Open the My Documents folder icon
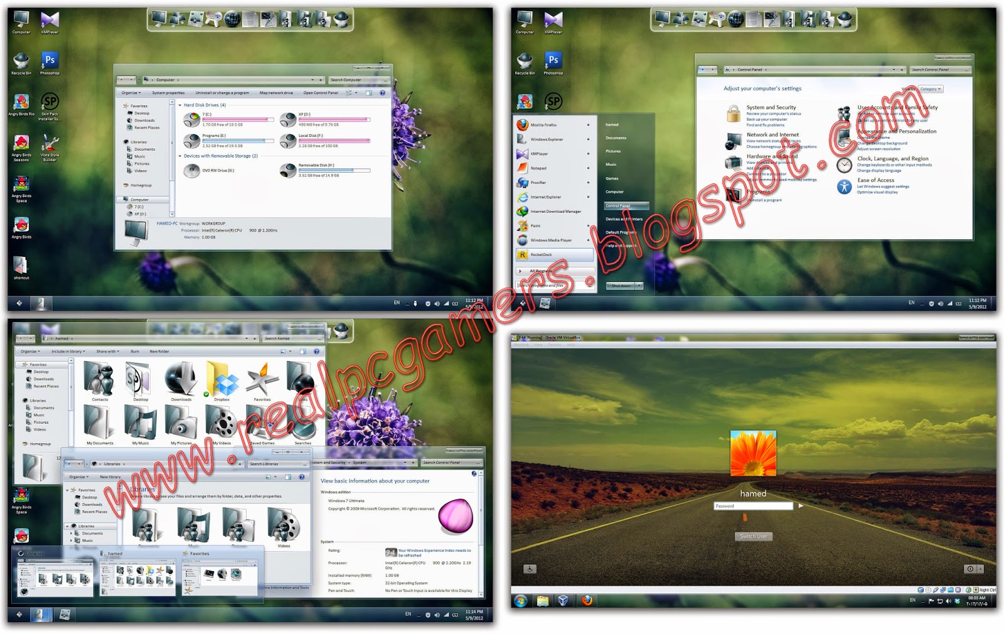 coord(100,425)
